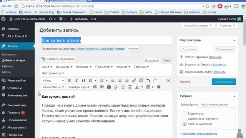The height and width of the screenshot is (138, 246).
Task: Collapse the Рубрики panel
Action: [x=234, y=96]
